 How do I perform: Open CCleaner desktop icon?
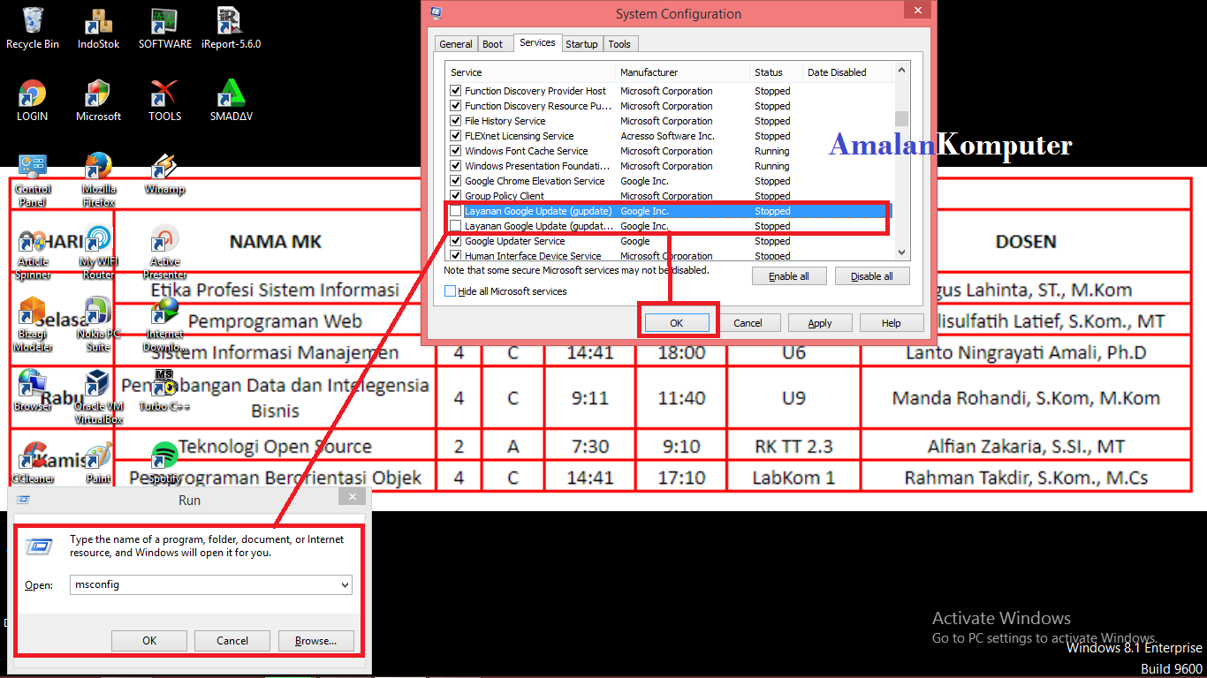click(33, 463)
